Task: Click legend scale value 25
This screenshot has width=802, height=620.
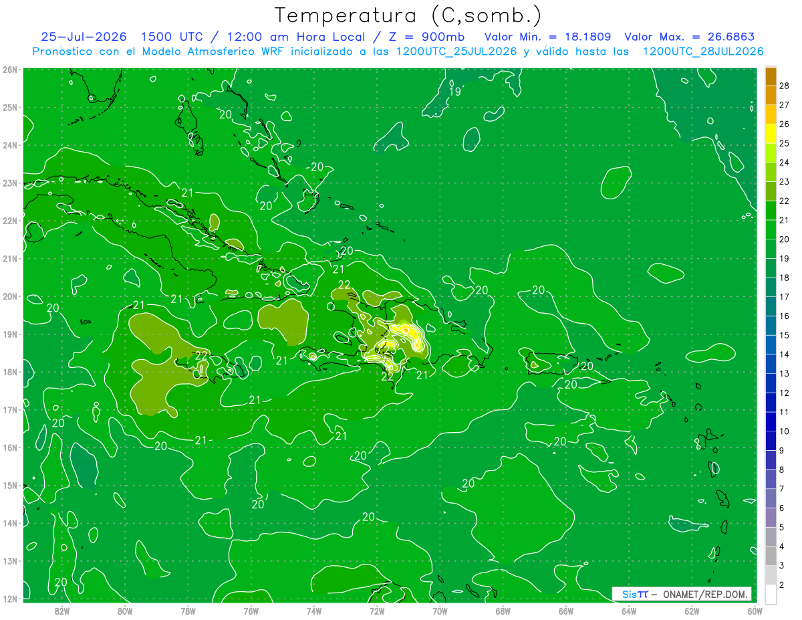Action: click(784, 143)
